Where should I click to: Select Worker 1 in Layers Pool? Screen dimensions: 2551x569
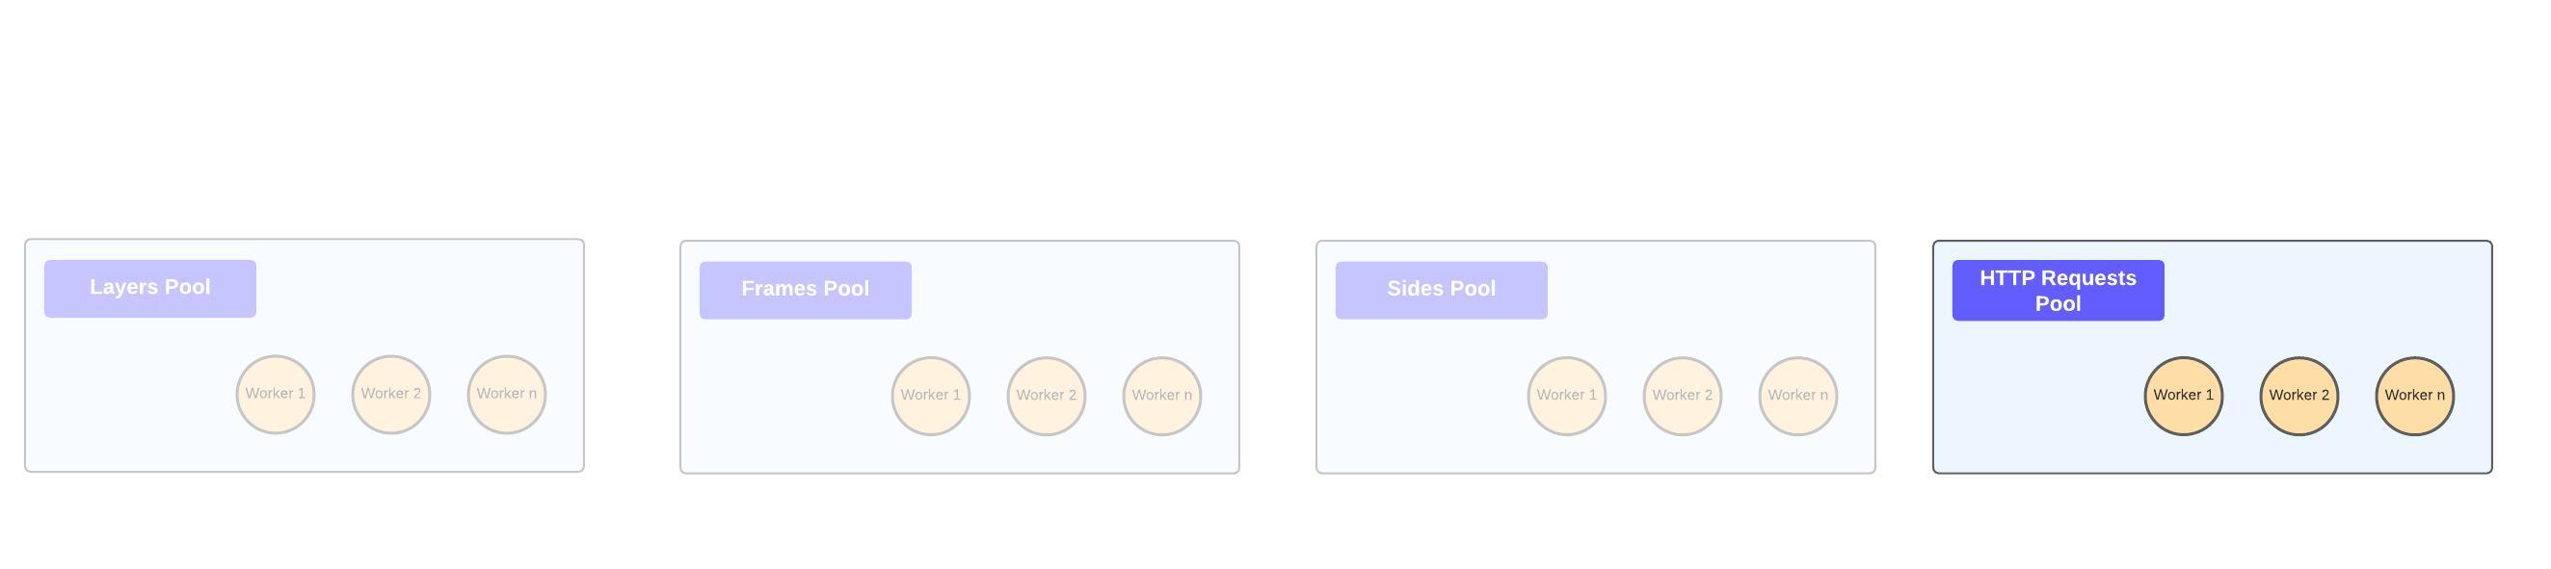click(276, 394)
